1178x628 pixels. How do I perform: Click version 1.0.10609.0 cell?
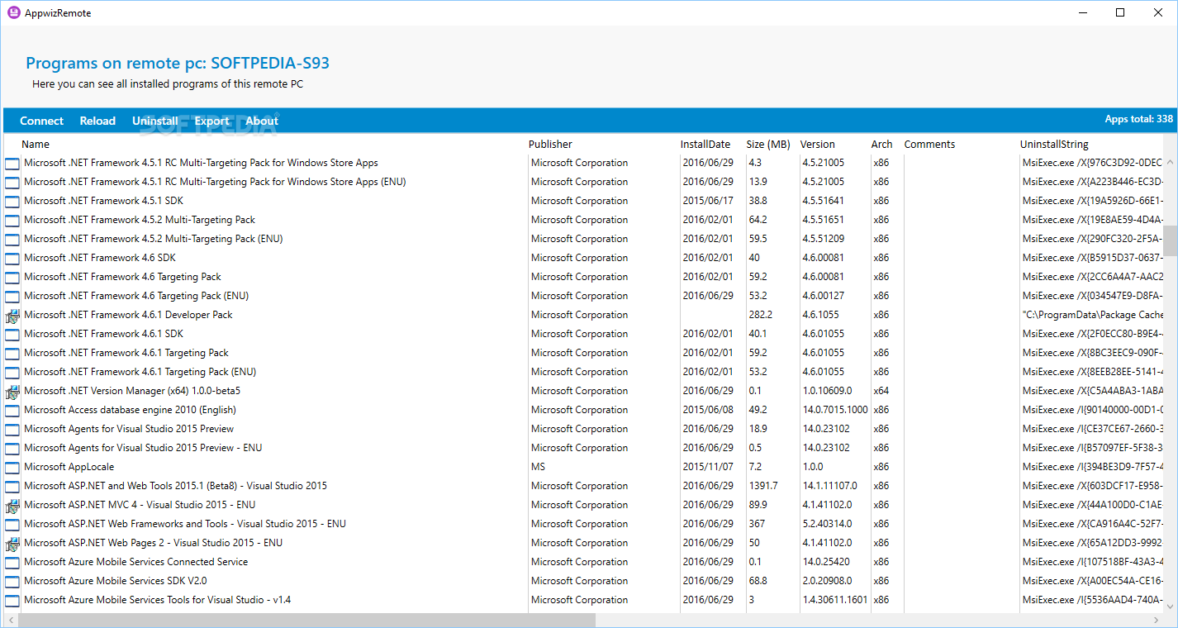point(827,391)
